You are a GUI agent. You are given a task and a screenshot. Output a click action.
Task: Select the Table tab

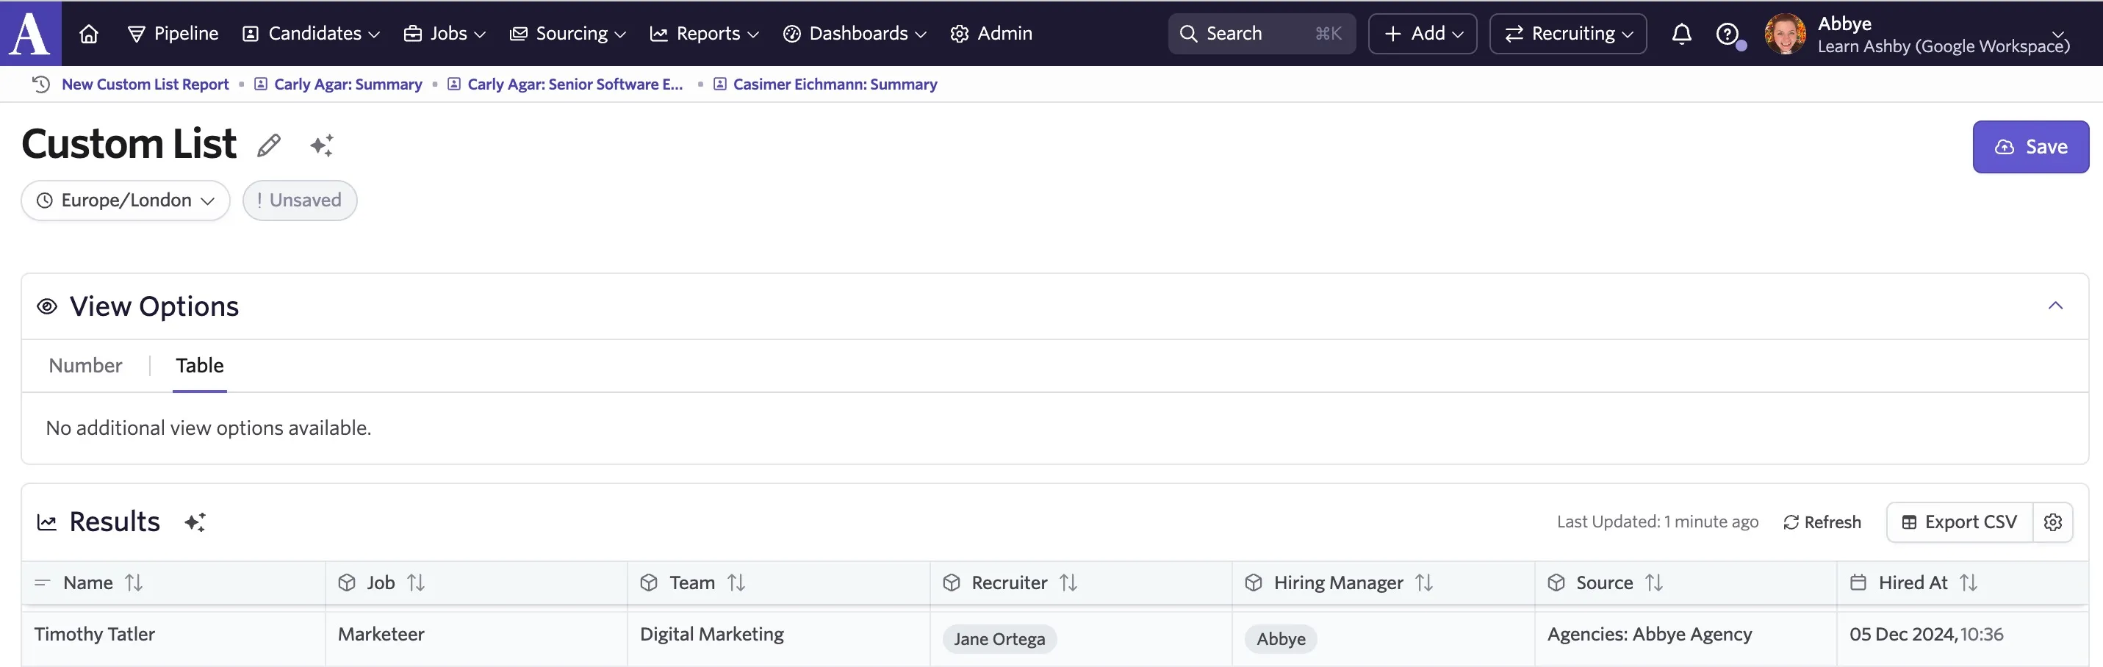(x=200, y=365)
